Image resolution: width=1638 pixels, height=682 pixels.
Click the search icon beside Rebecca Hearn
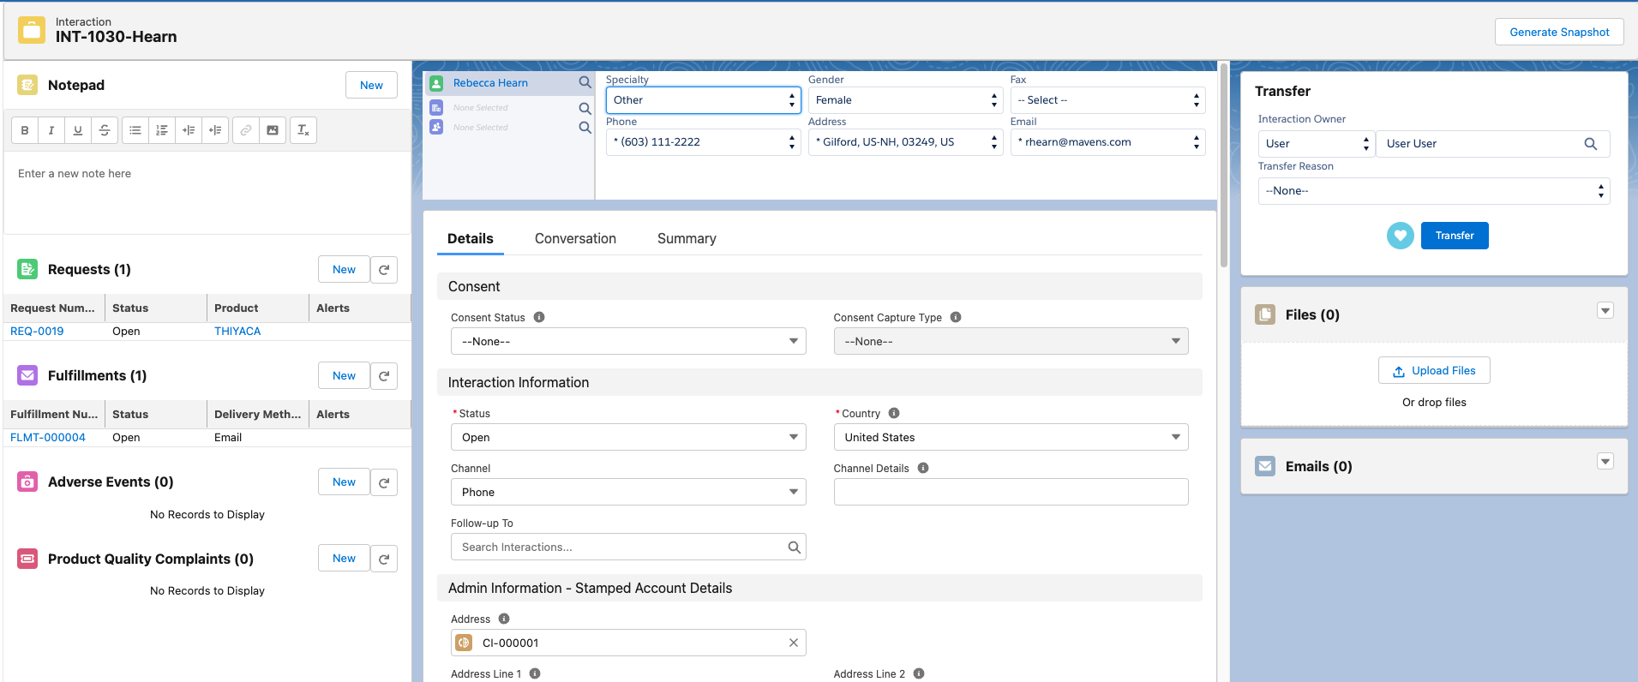click(x=585, y=83)
